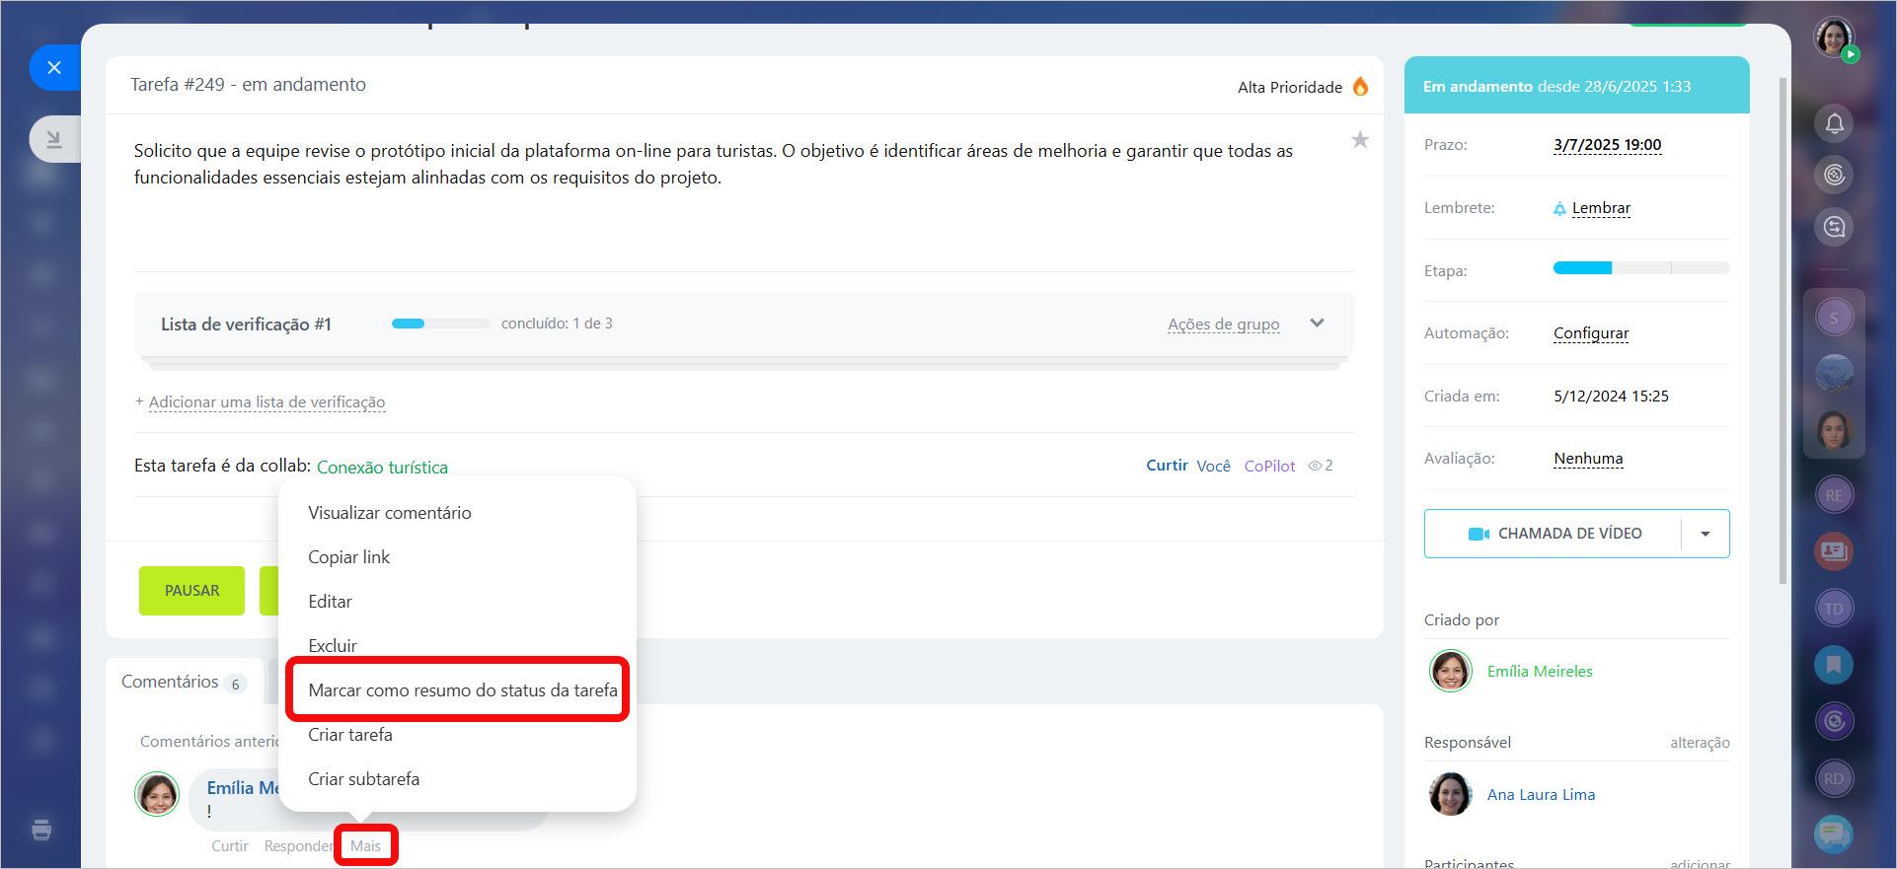
Task: Click the minimize-to-bottom arrow icon
Action: point(54,139)
